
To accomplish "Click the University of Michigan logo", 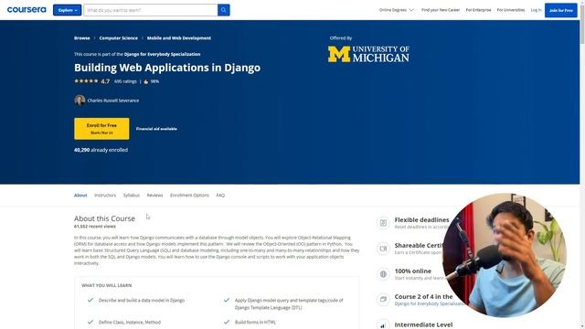I will coord(368,55).
